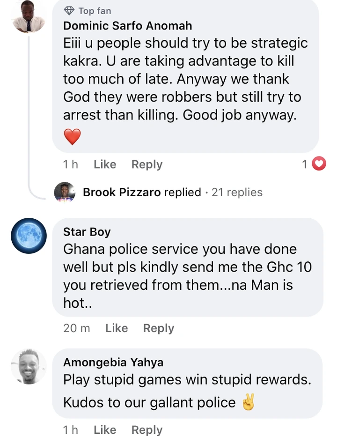Reply to Amongebia Yahya's comment

147,430
